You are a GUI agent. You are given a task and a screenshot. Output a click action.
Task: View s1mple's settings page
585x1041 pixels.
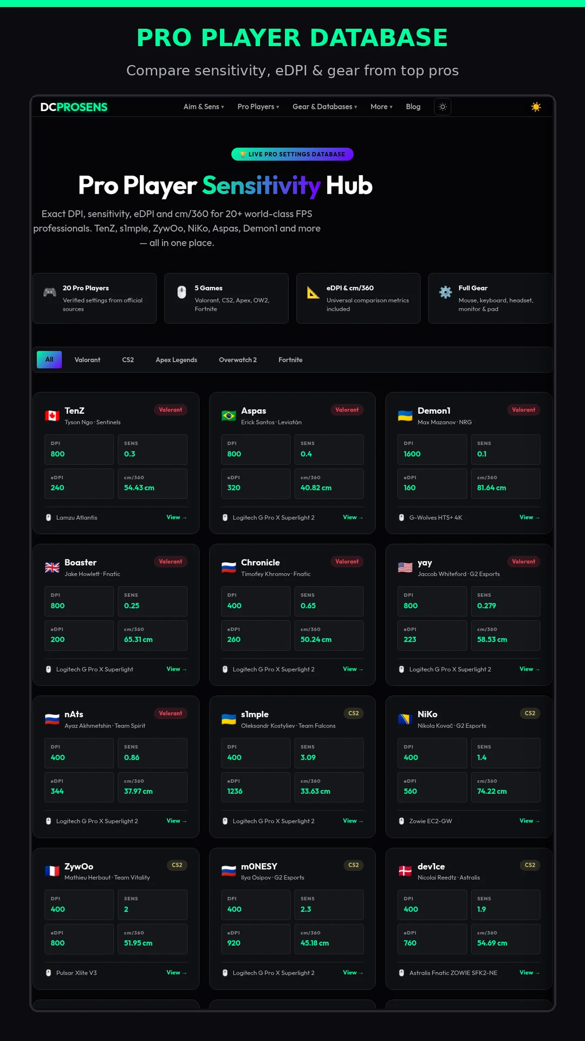[353, 821]
